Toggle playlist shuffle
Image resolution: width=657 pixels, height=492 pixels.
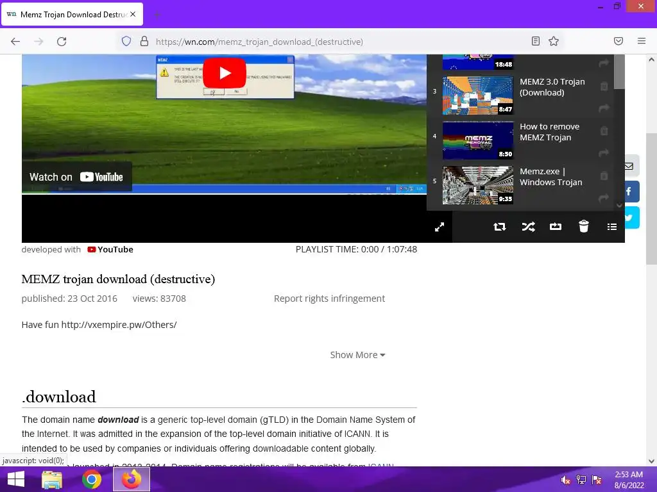(x=528, y=227)
